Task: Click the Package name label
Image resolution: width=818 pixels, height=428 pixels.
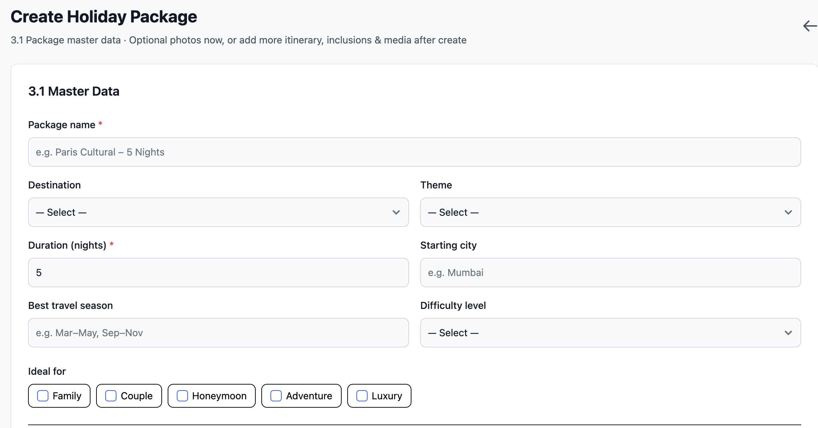Action: pos(62,125)
